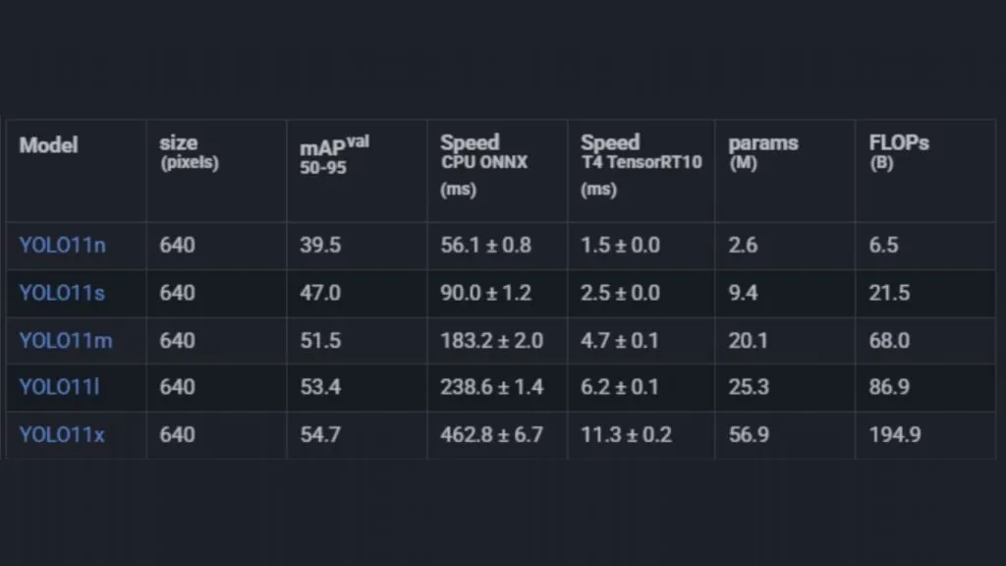Open the YOLO11m model link
Viewport: 1006px width, 566px height.
[66, 340]
